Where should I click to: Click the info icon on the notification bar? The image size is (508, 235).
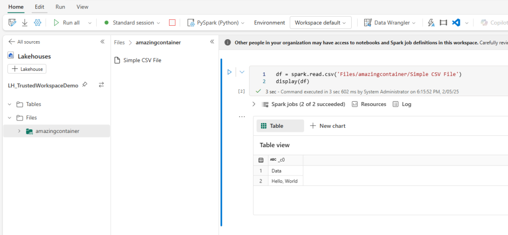(x=228, y=43)
